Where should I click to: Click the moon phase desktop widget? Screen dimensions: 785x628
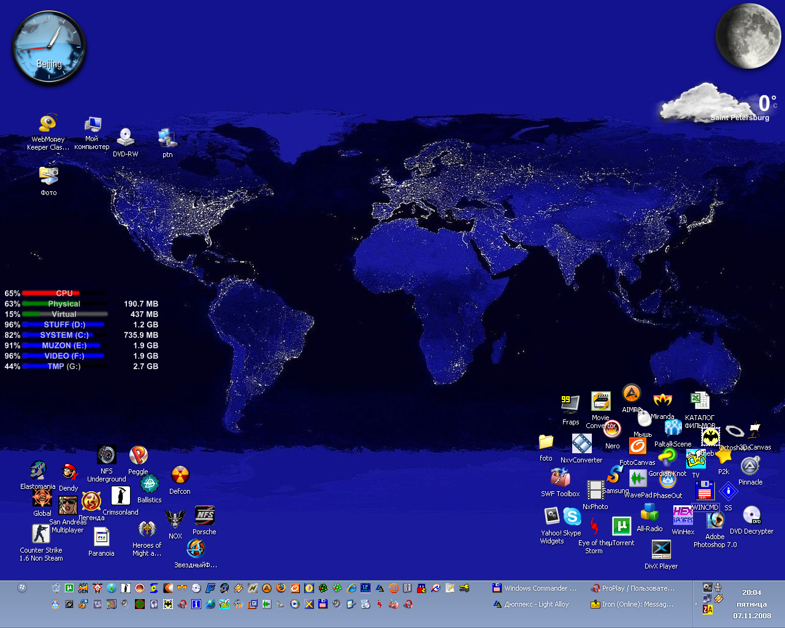pos(747,36)
